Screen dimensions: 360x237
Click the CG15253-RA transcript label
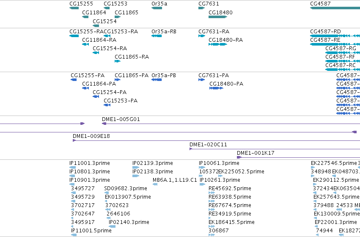click(121, 31)
